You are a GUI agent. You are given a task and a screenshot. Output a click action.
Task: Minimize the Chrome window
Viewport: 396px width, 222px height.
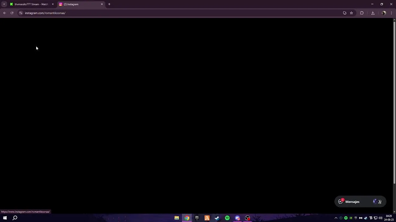point(372,4)
